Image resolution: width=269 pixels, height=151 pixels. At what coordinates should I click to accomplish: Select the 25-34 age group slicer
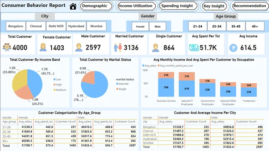pos(217,26)
